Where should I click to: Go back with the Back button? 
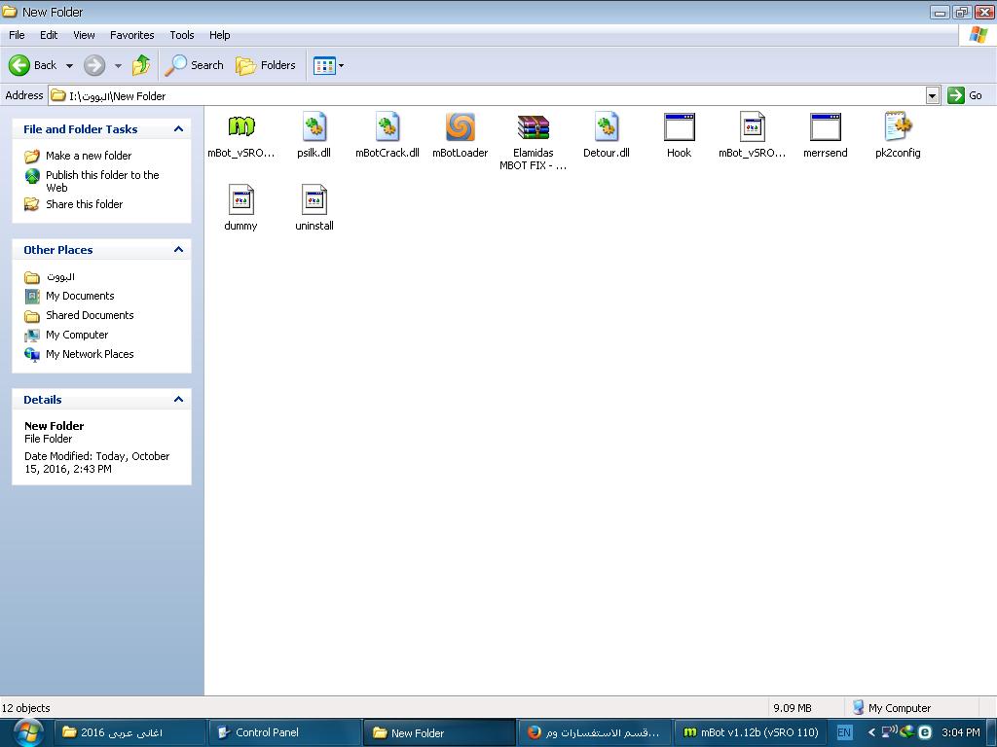tap(33, 65)
